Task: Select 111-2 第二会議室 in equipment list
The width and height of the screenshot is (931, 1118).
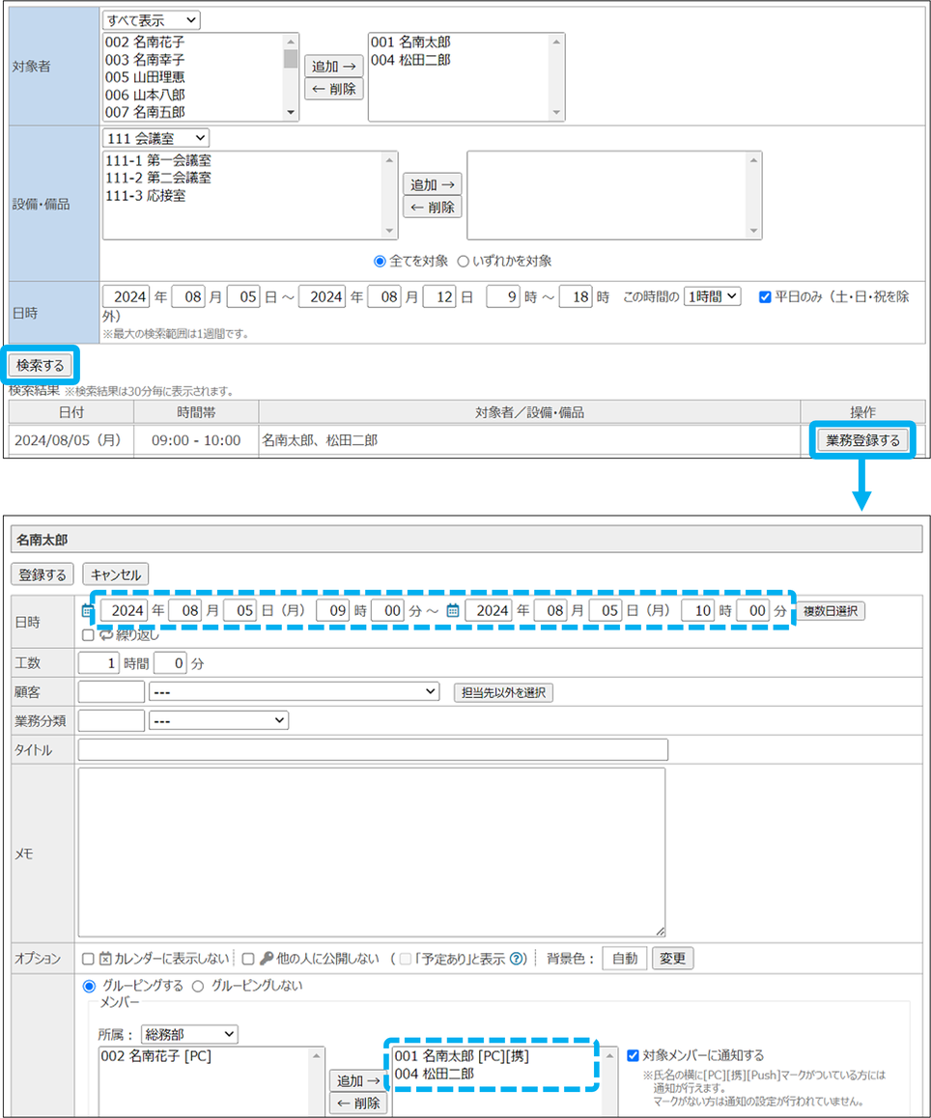Action: coord(158,178)
